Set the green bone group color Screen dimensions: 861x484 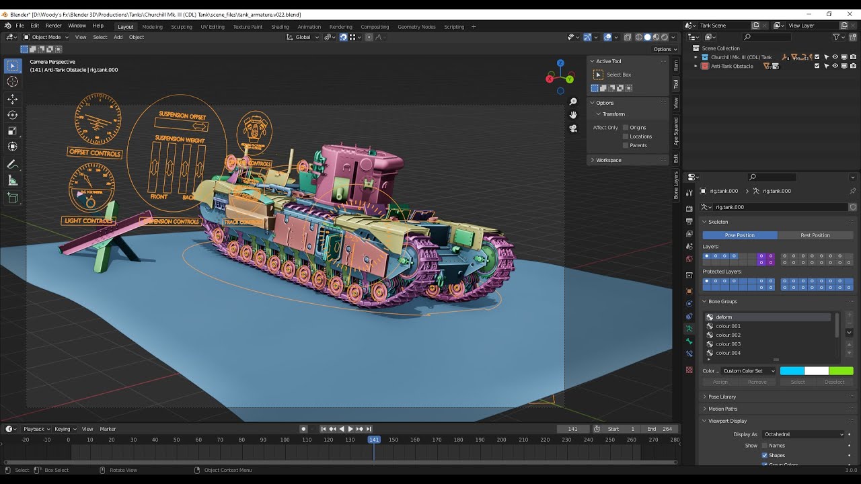841,371
